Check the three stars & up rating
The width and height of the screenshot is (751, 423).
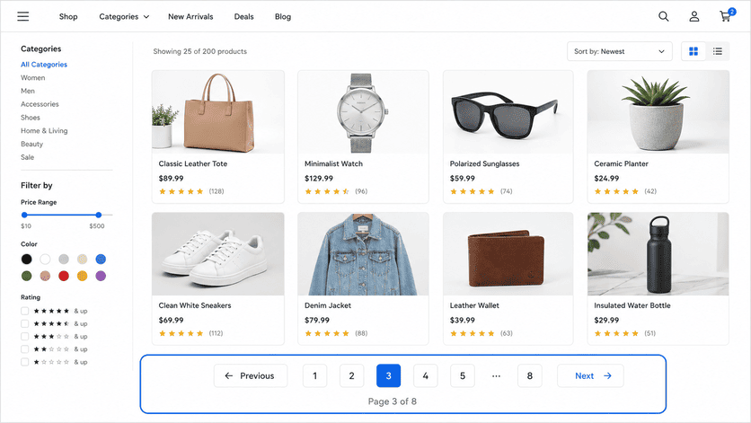click(x=25, y=336)
